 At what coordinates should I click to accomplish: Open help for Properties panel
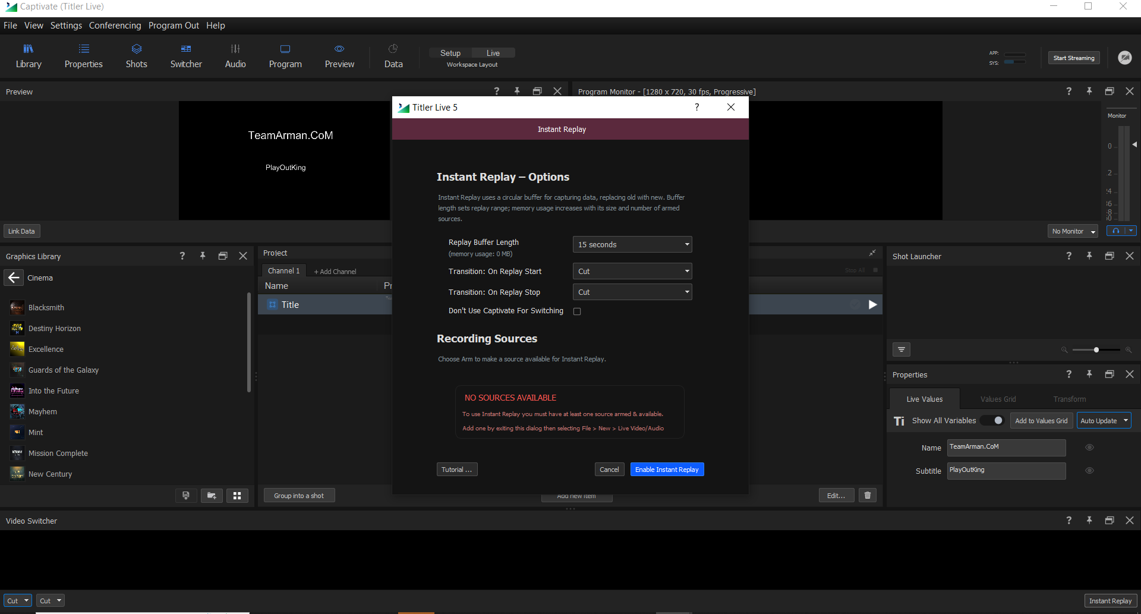pyautogui.click(x=1069, y=374)
